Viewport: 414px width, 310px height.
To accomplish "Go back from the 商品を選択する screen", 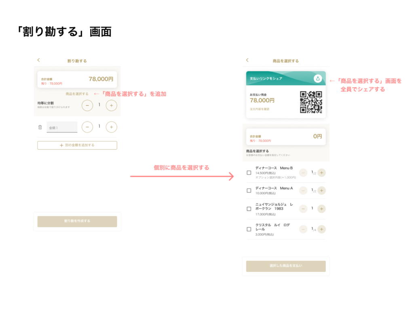I will (x=247, y=60).
